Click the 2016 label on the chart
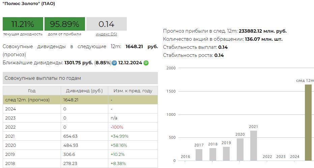 185,157
